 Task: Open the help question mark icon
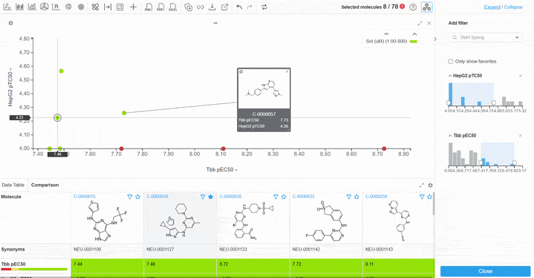pos(413,7)
